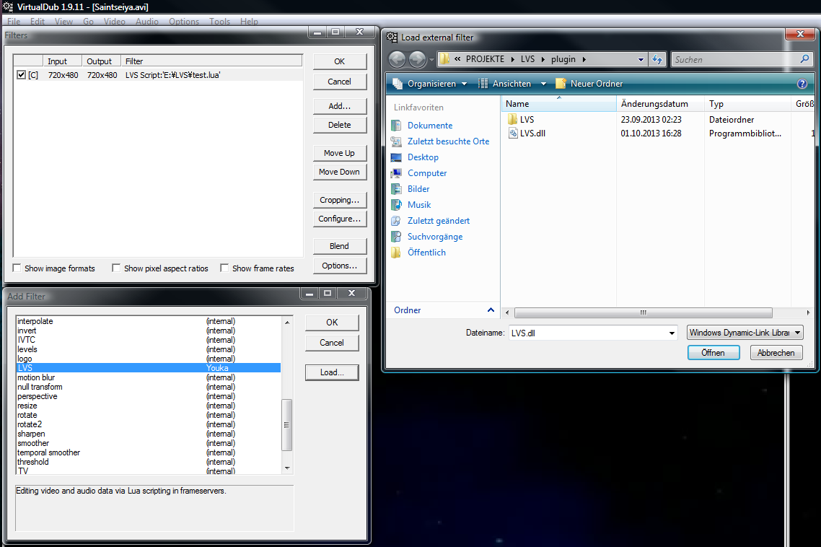Open the LVS folder in file list
This screenshot has height=547, width=821.
coord(527,119)
